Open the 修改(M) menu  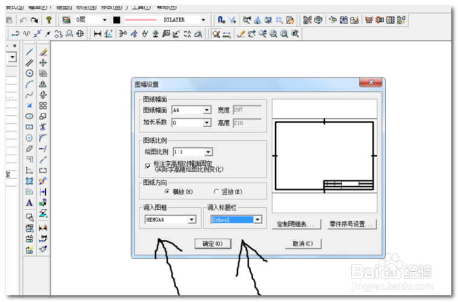(112, 7)
